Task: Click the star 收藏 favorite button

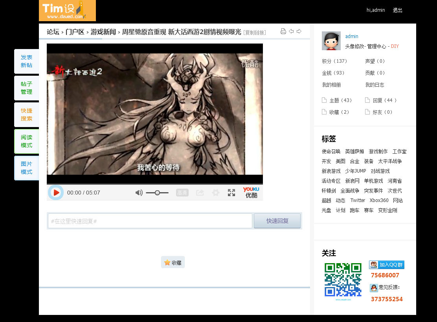Action: [173, 262]
